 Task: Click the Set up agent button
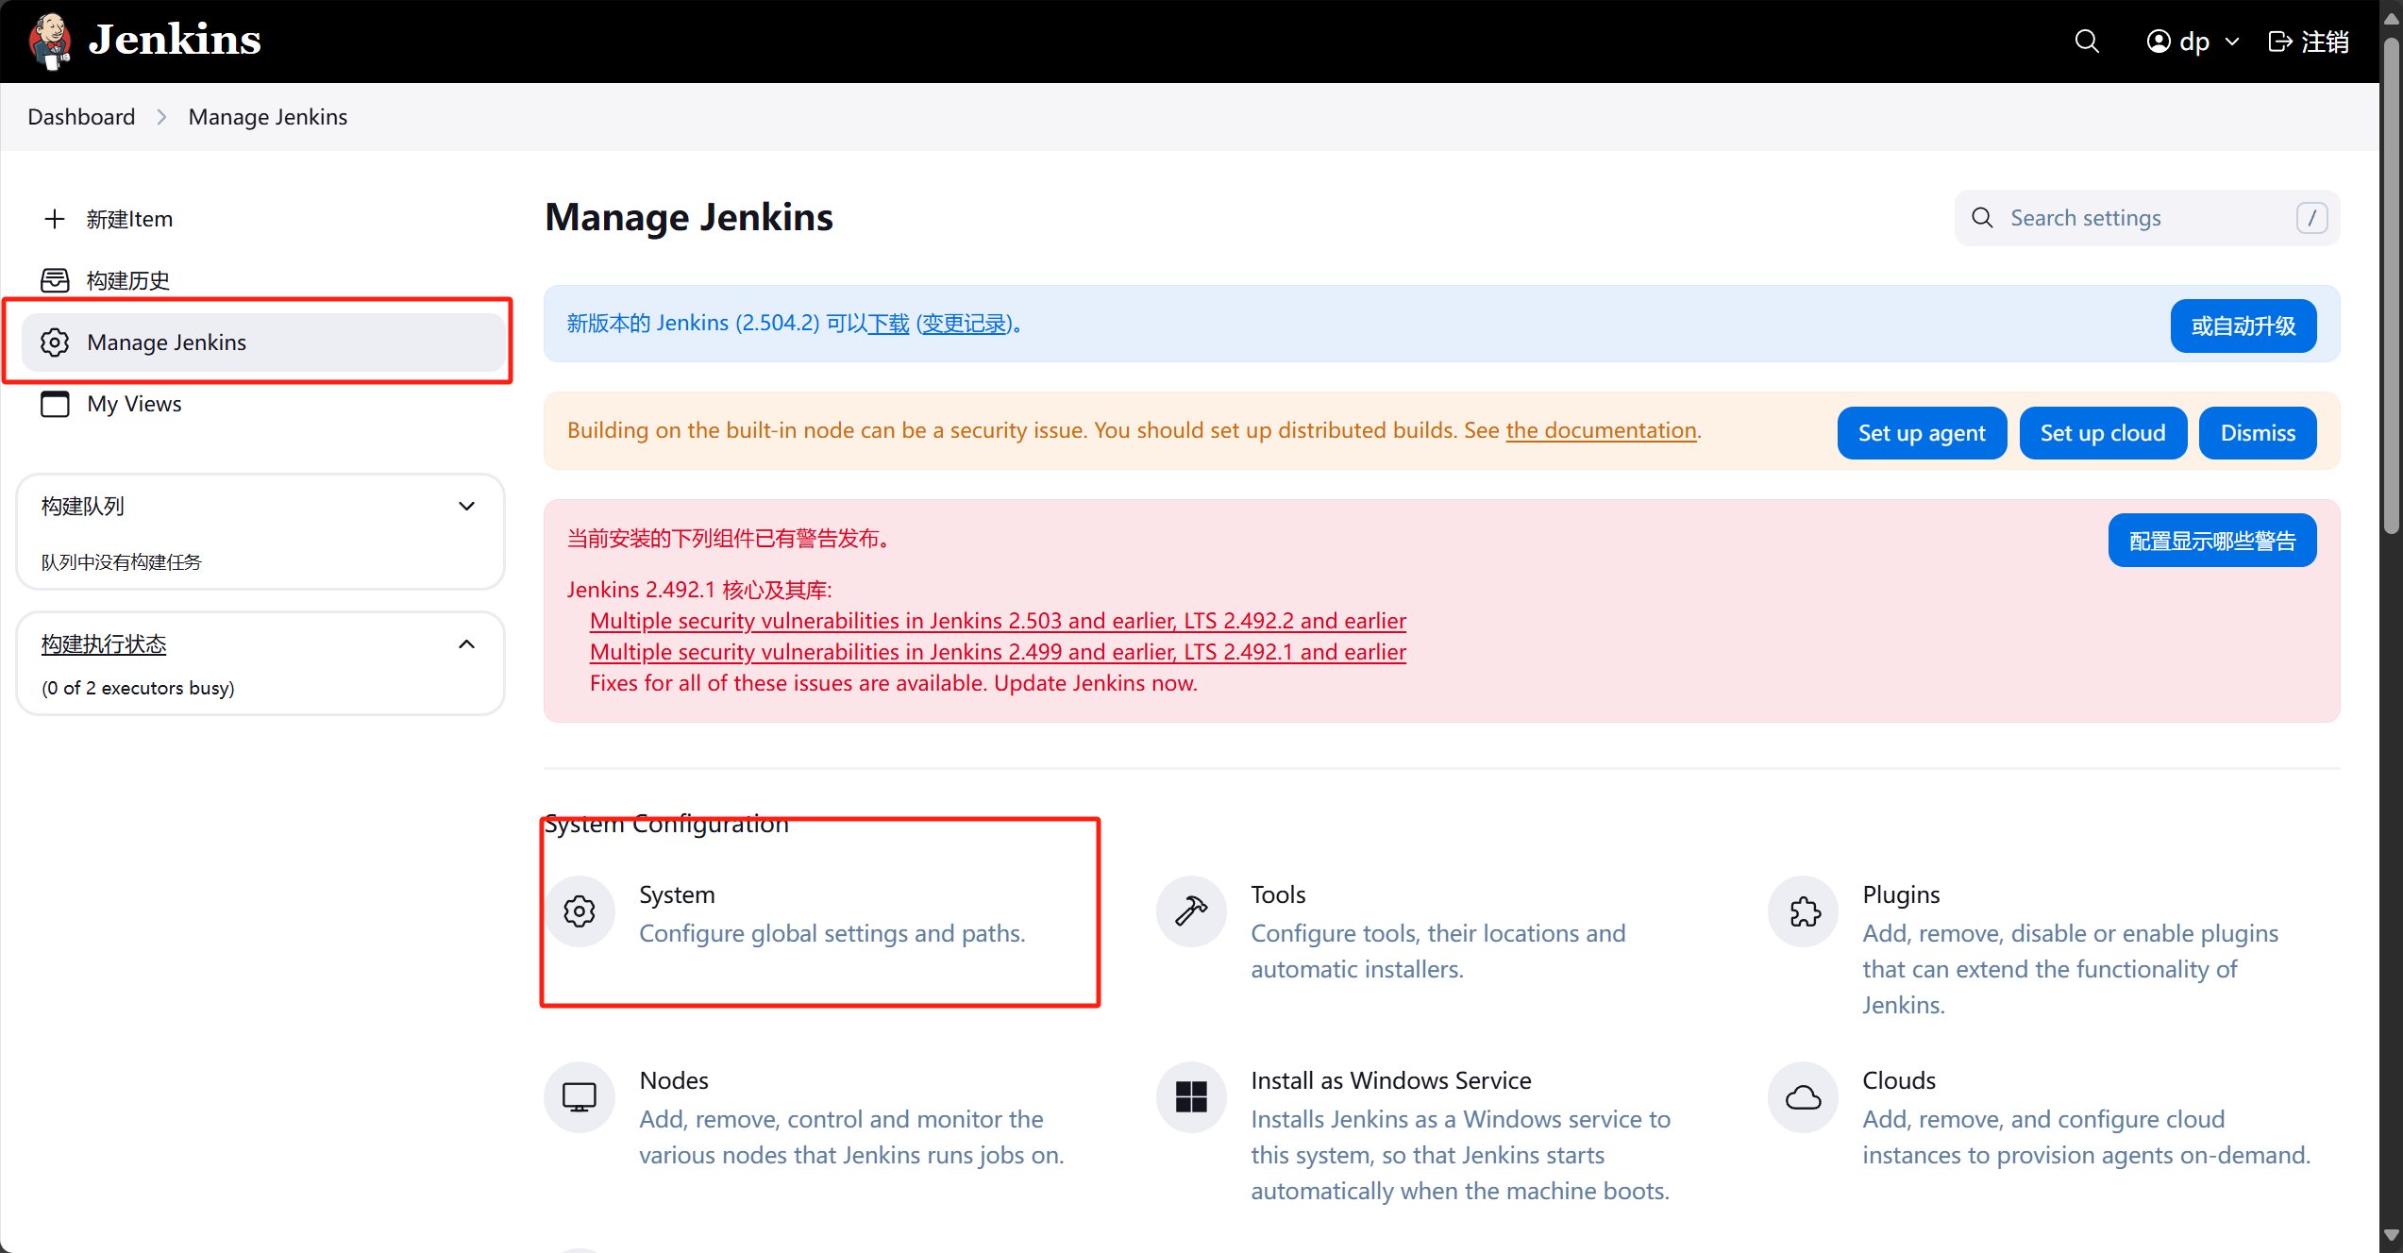click(1922, 433)
